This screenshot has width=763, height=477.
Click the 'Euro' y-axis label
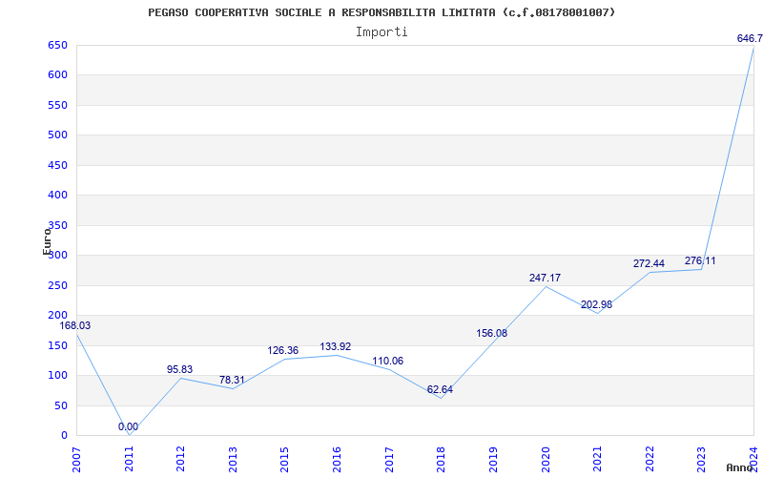coord(47,241)
